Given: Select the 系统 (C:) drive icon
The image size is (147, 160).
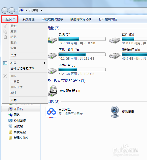Looking at the screenshot, I should tap(52, 40).
